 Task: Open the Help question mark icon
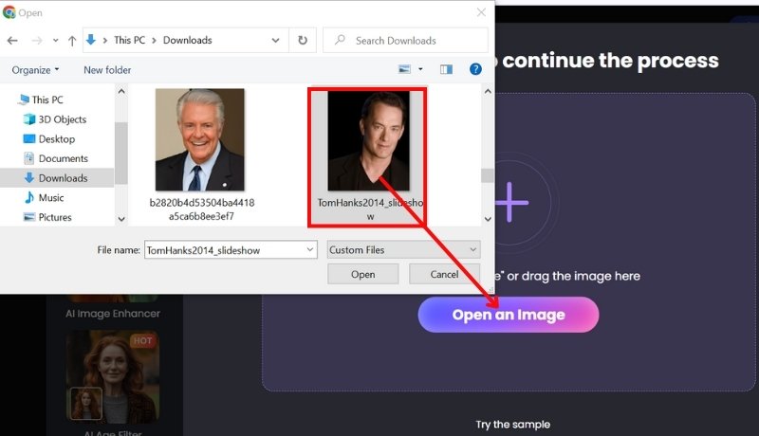click(x=475, y=69)
